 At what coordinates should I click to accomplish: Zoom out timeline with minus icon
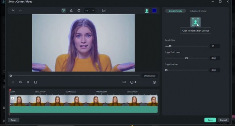tap(132, 82)
